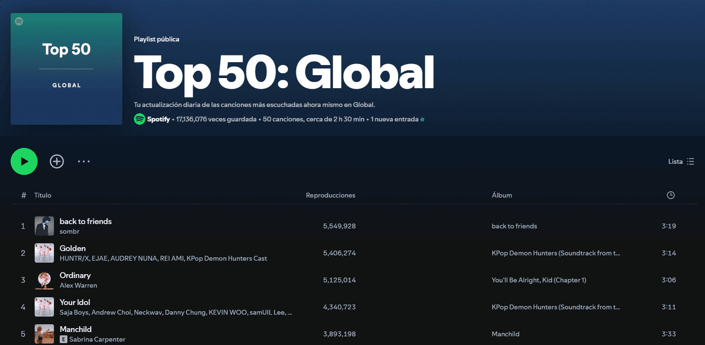This screenshot has height=345, width=705.
Task: Click the Ordinary track cover icon
Action: click(x=44, y=280)
